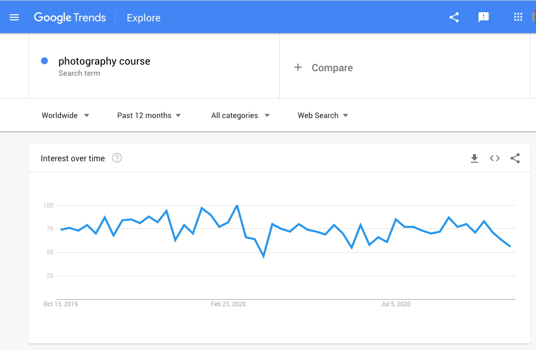Screen dimensions: 536x350
Task: Open the send feedback icon
Action: pos(483,17)
